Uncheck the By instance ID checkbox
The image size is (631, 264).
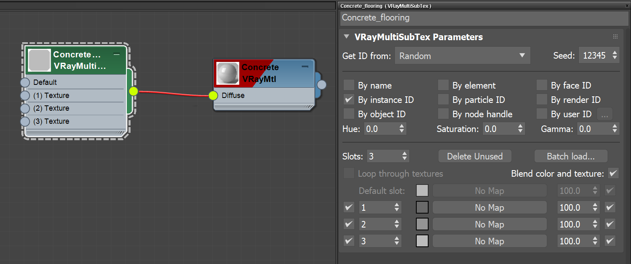[349, 100]
